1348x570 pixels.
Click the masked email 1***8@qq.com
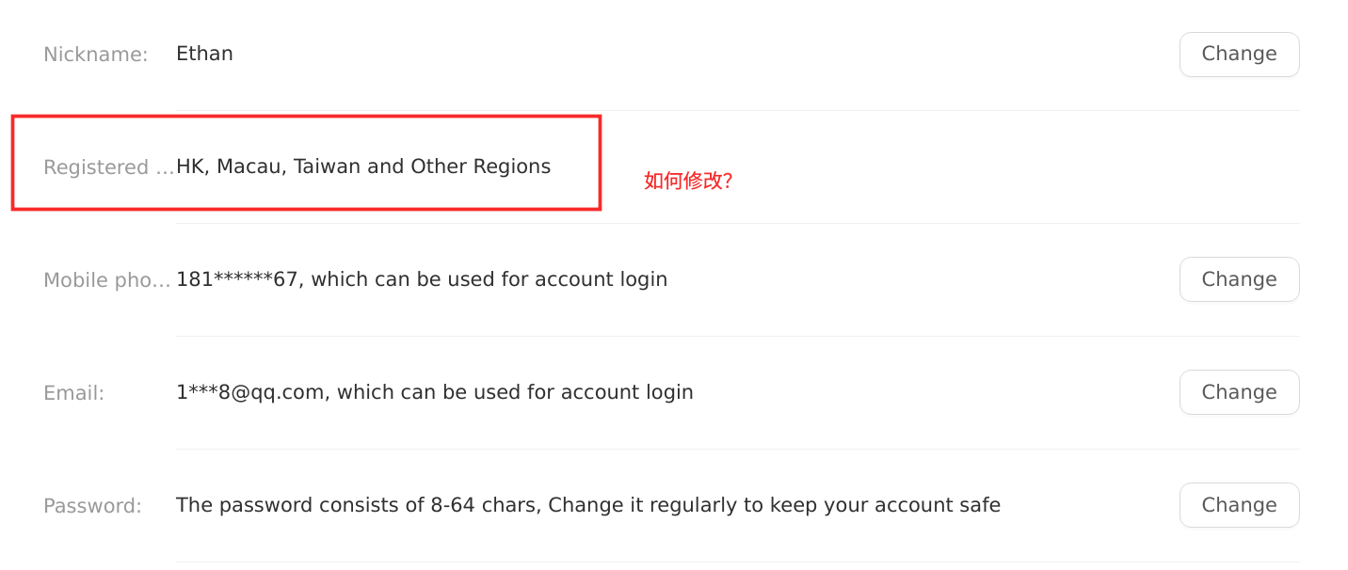point(250,392)
